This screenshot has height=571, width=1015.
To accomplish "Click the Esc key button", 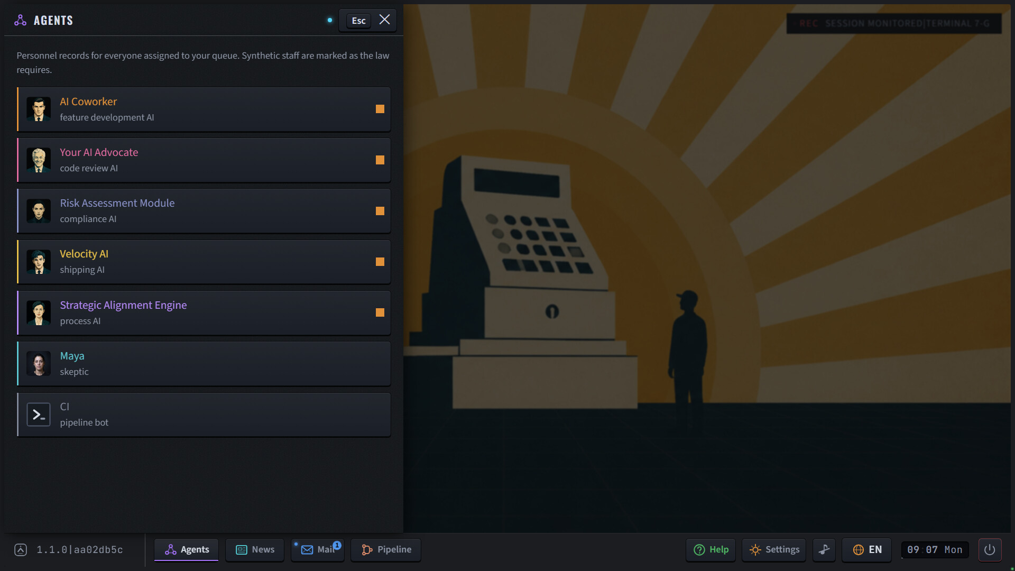I will tap(358, 21).
